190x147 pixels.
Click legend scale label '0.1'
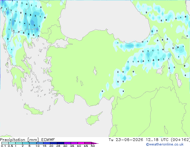coord(3,146)
